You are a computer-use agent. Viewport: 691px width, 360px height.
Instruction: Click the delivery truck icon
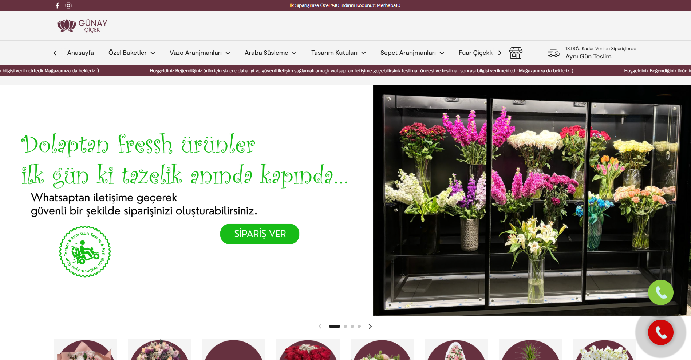(553, 53)
